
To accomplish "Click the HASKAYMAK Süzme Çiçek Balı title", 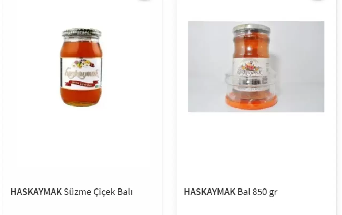I will pyautogui.click(x=71, y=192).
